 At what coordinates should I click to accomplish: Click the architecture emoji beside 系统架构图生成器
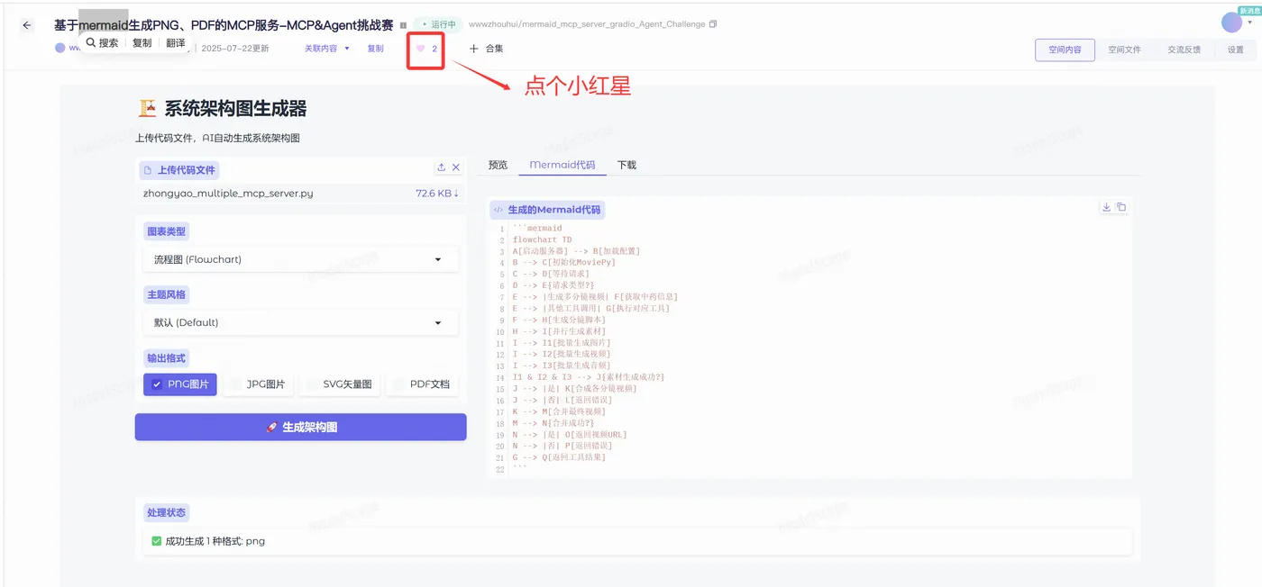(147, 108)
